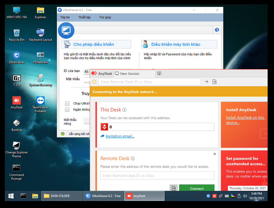The image size is (274, 208).
Task: Switch to UltraViewer 6.2 taskbar window
Action: pyautogui.click(x=103, y=196)
